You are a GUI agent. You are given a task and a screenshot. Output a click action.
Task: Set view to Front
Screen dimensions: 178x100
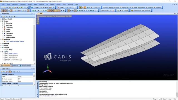point(117,7)
